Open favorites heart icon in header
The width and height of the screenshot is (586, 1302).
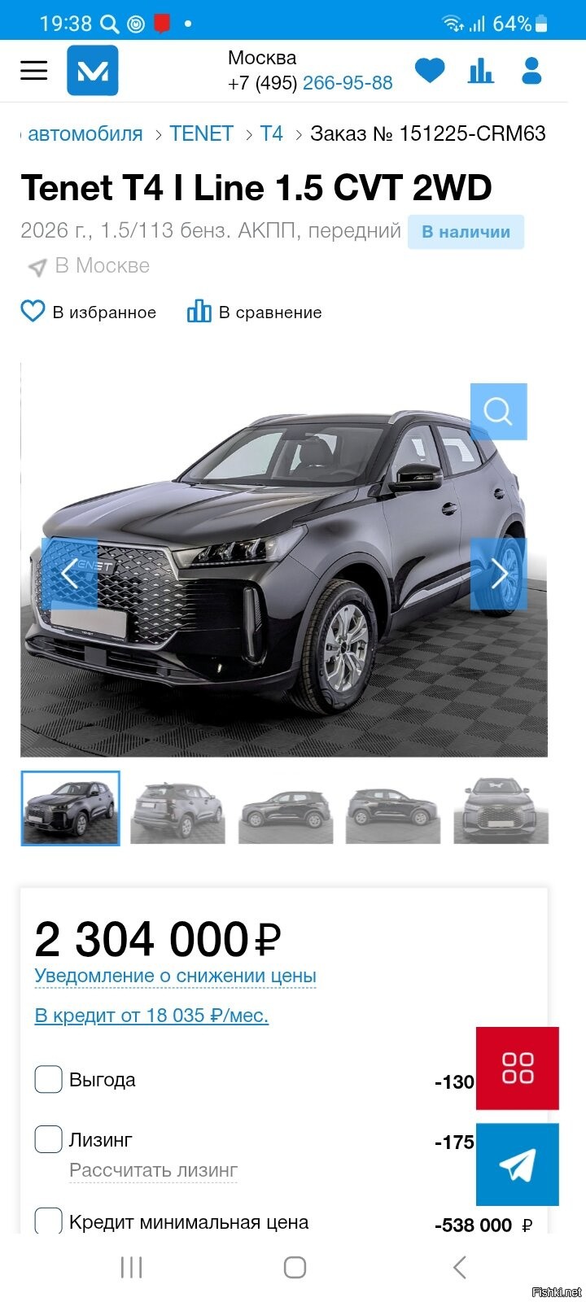[430, 71]
